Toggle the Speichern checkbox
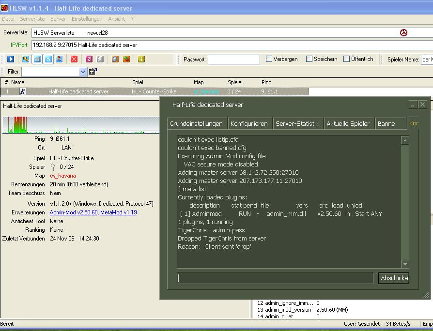This screenshot has width=433, height=331. click(309, 59)
